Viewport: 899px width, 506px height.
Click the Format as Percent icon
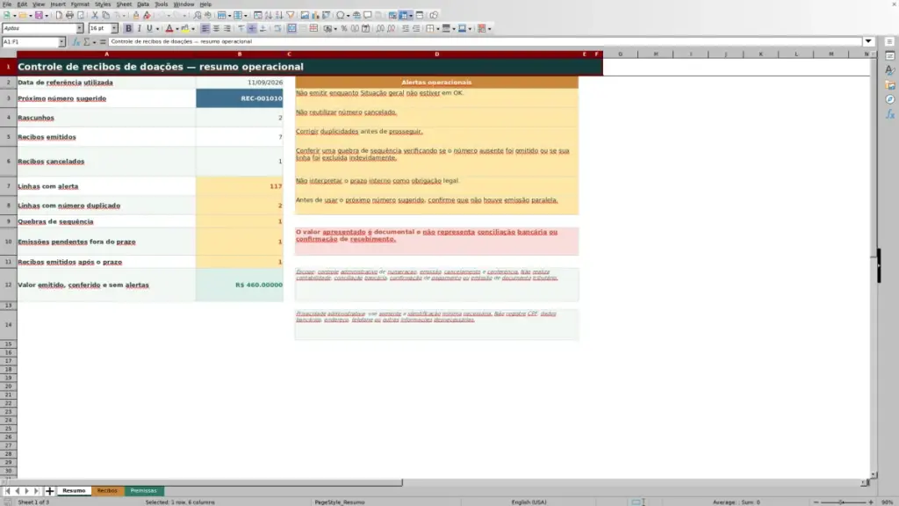[344, 29]
